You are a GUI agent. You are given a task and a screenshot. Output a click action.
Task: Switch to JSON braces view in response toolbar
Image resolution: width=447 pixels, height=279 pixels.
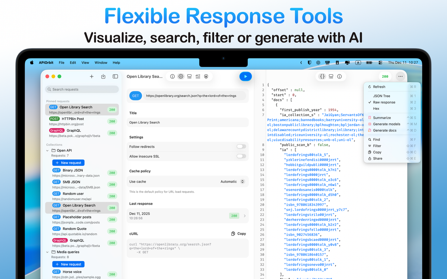point(322,76)
